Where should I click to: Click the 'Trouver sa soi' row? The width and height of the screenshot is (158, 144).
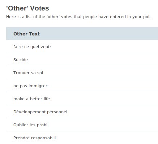click(82, 73)
